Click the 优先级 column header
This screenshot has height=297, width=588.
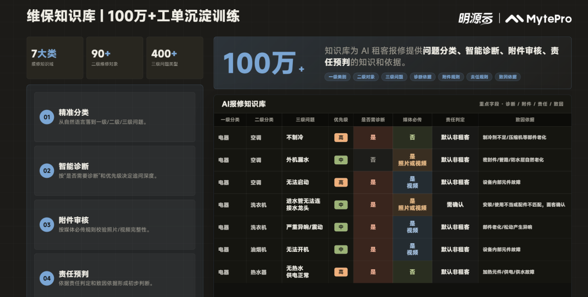click(341, 120)
